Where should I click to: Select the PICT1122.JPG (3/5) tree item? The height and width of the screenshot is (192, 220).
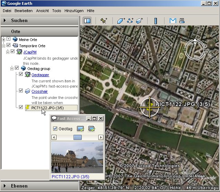[51, 108]
